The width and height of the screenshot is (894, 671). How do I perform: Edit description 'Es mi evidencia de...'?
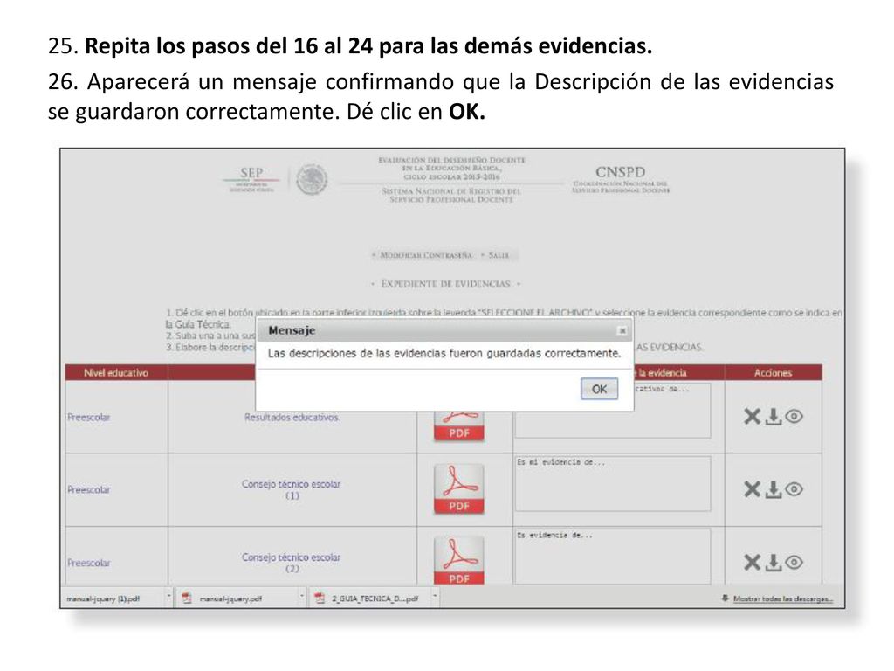click(613, 484)
